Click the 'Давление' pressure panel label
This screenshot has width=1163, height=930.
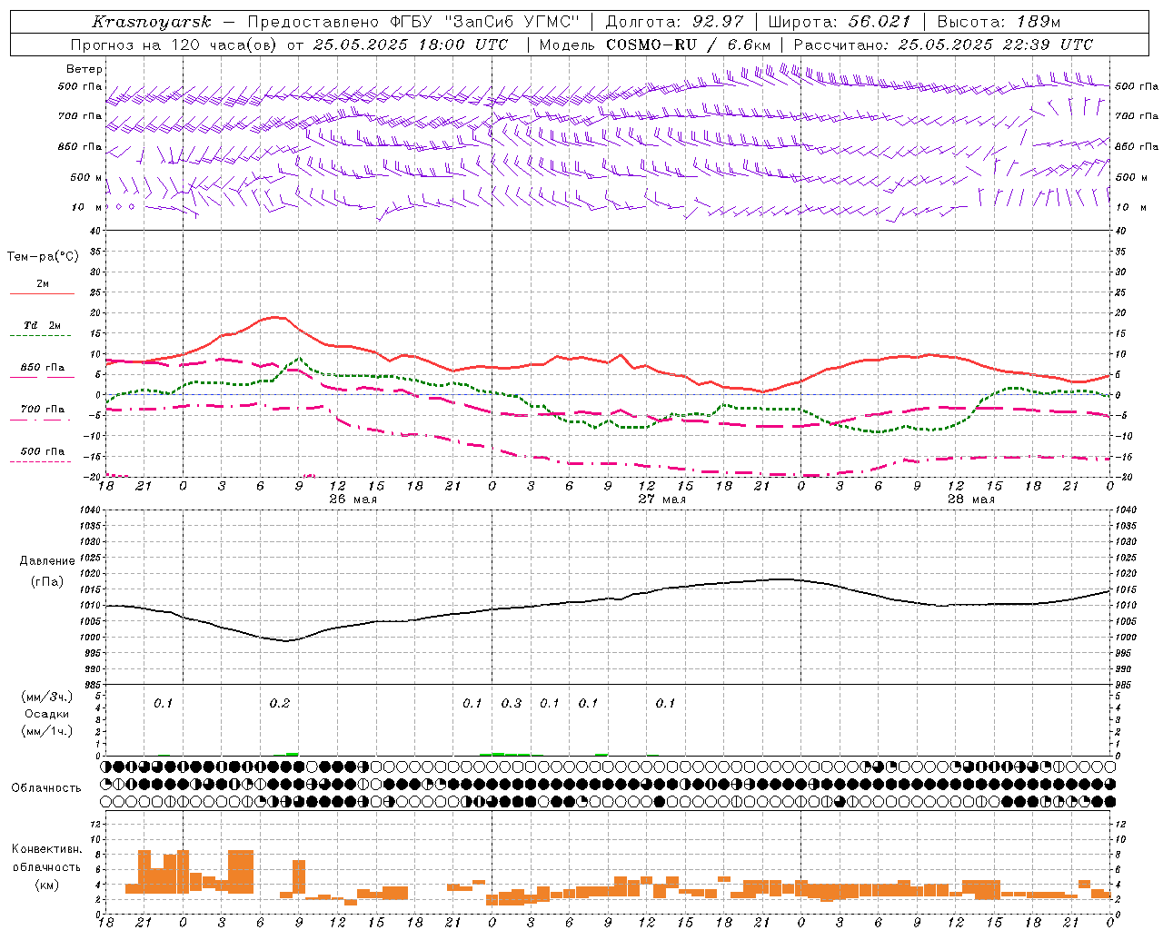click(47, 561)
